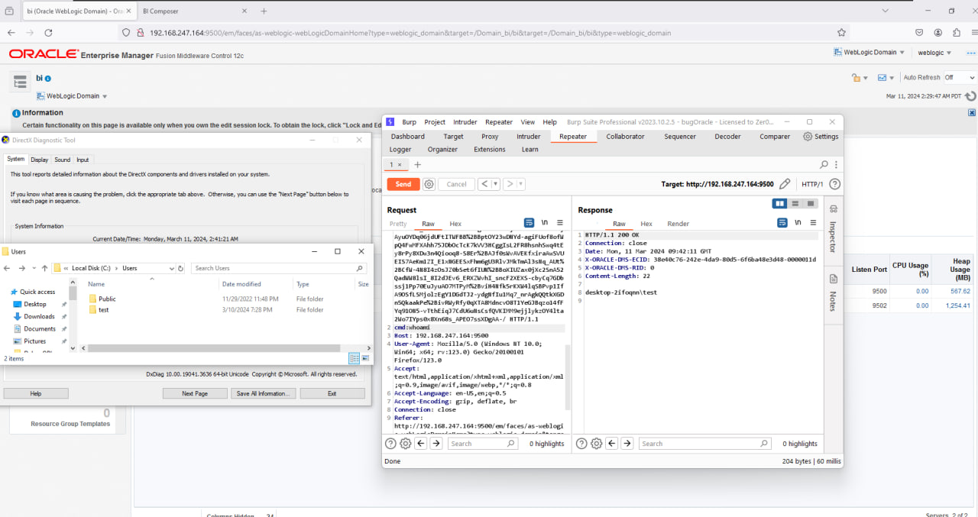Open the Auto Refresh Off dropdown
Viewport: 978px width, 517px height.
(959, 77)
